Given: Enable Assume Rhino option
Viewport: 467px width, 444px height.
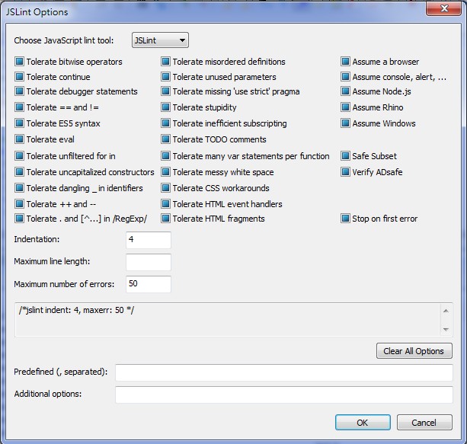Looking at the screenshot, I should click(345, 107).
